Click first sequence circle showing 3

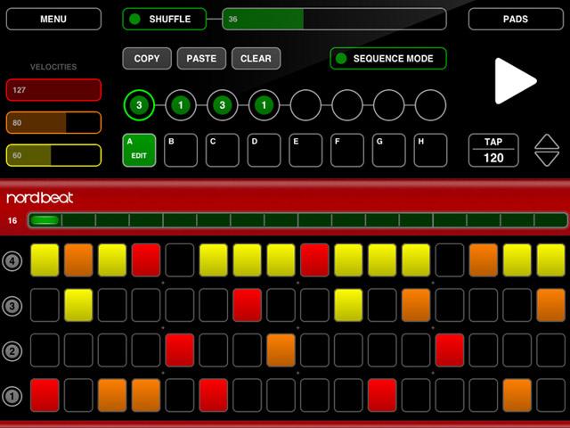pyautogui.click(x=138, y=105)
